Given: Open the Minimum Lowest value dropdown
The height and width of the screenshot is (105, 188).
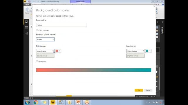Looking at the screenshot, I should [45, 51].
